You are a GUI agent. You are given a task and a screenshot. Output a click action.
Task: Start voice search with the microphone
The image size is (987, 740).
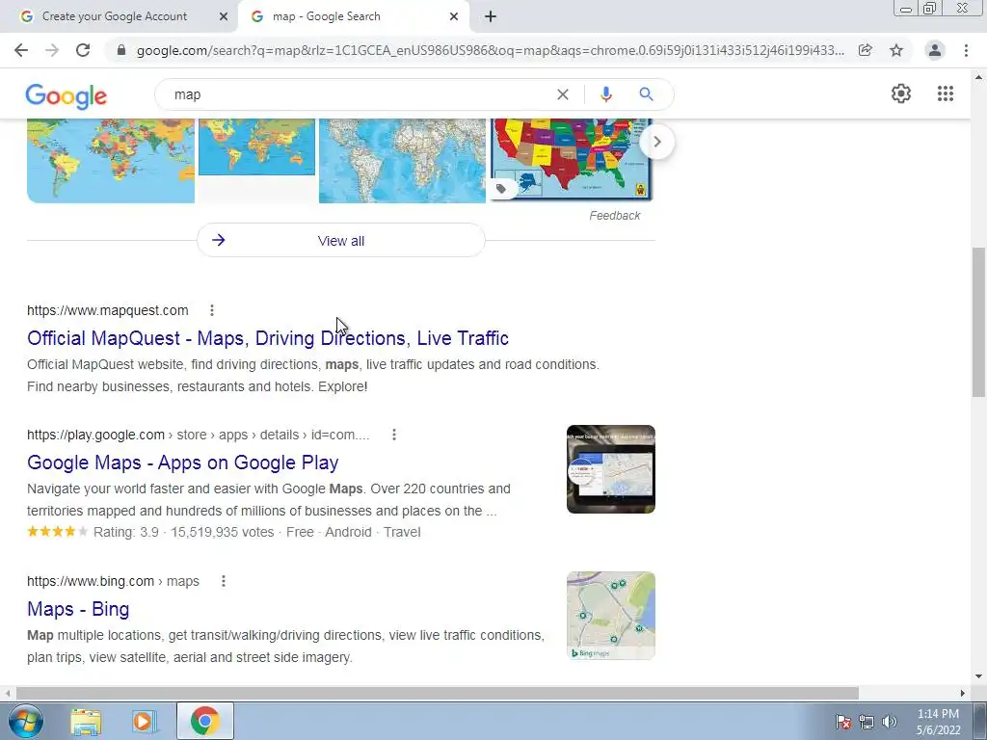pyautogui.click(x=605, y=94)
